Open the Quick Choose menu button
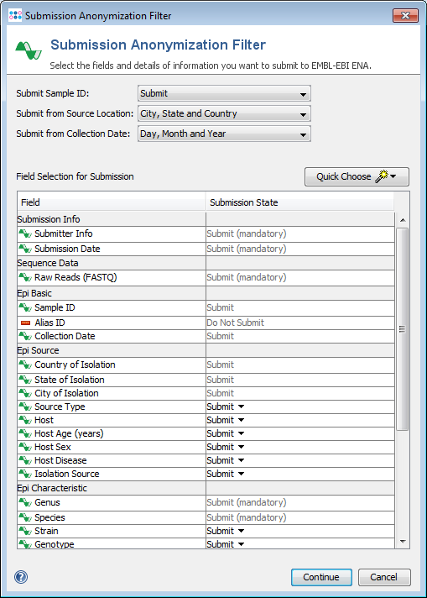The image size is (427, 598). click(x=357, y=176)
